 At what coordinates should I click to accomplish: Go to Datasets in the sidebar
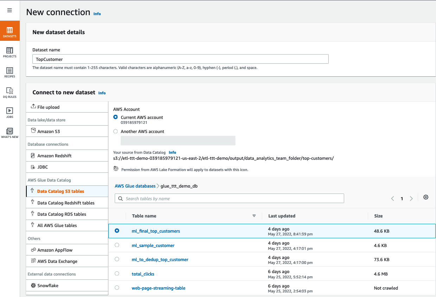coord(10,32)
